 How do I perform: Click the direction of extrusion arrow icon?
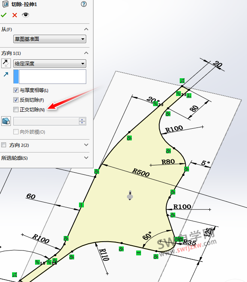6,75
